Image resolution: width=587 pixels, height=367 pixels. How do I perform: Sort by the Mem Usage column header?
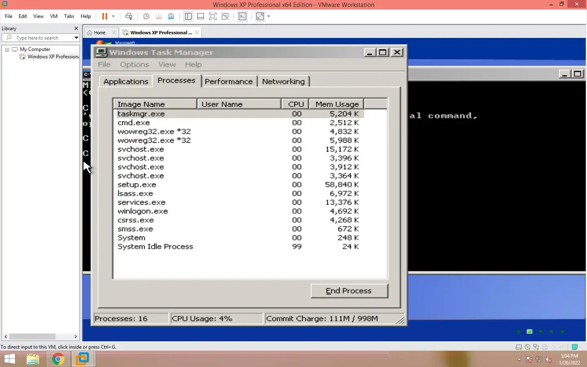(336, 104)
